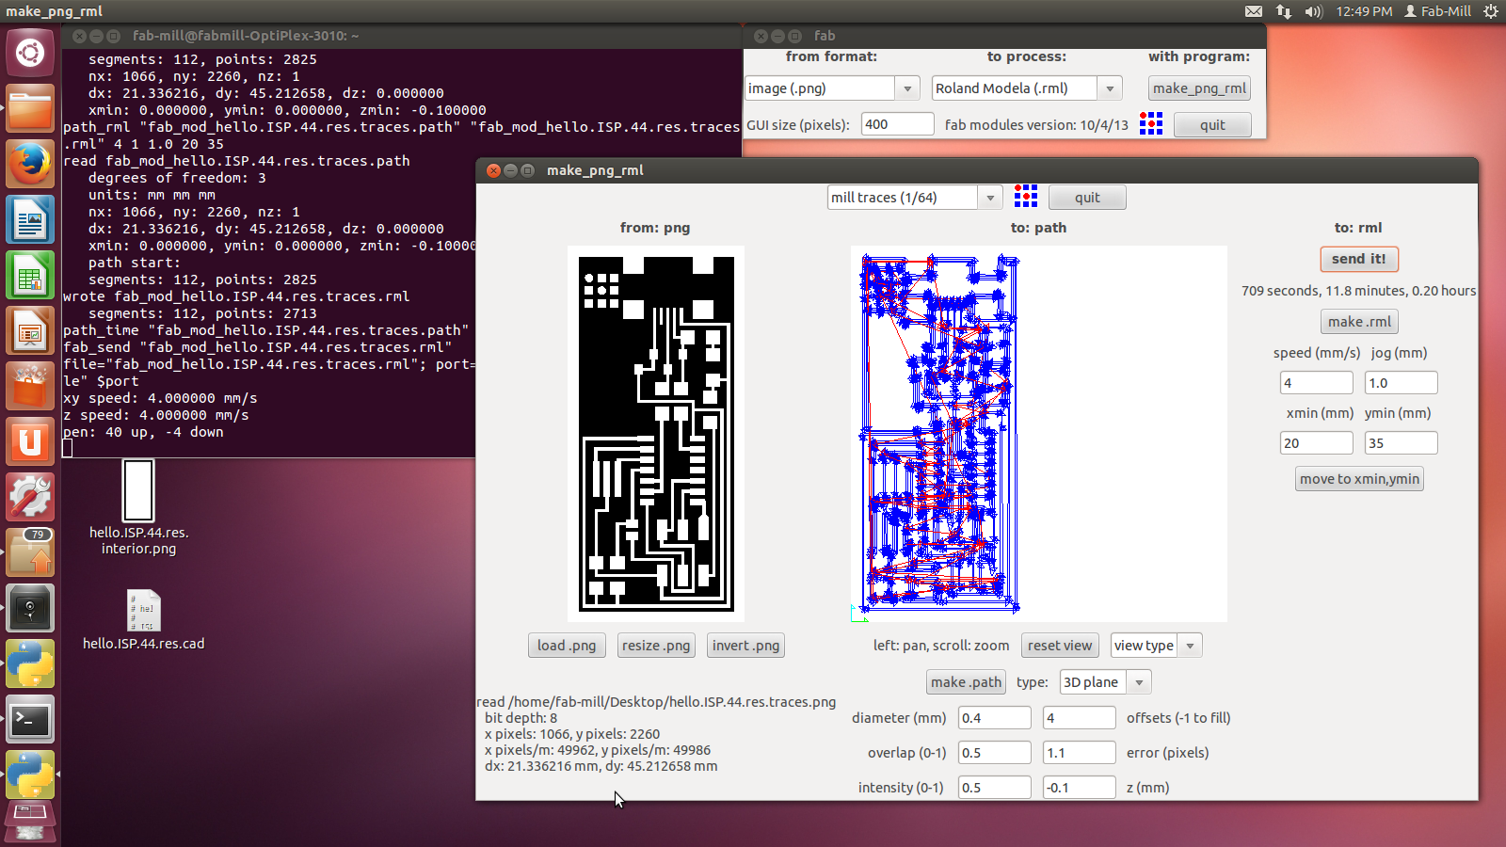
Task: Open the image (.png) format dropdown
Action: coord(907,88)
